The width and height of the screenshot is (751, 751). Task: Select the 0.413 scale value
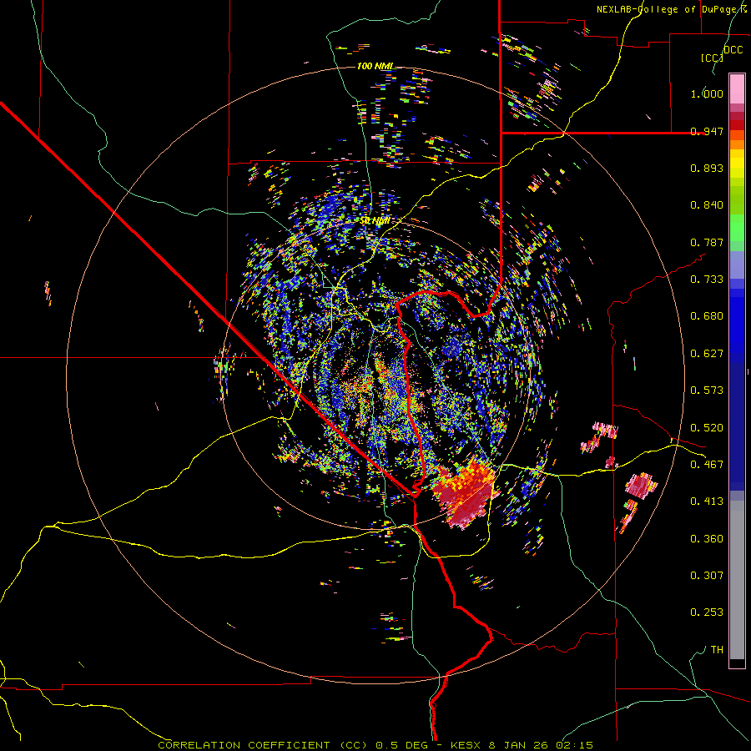(x=707, y=502)
